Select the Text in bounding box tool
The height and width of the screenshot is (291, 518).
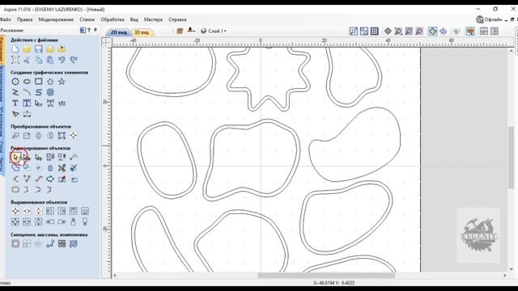click(x=27, y=103)
